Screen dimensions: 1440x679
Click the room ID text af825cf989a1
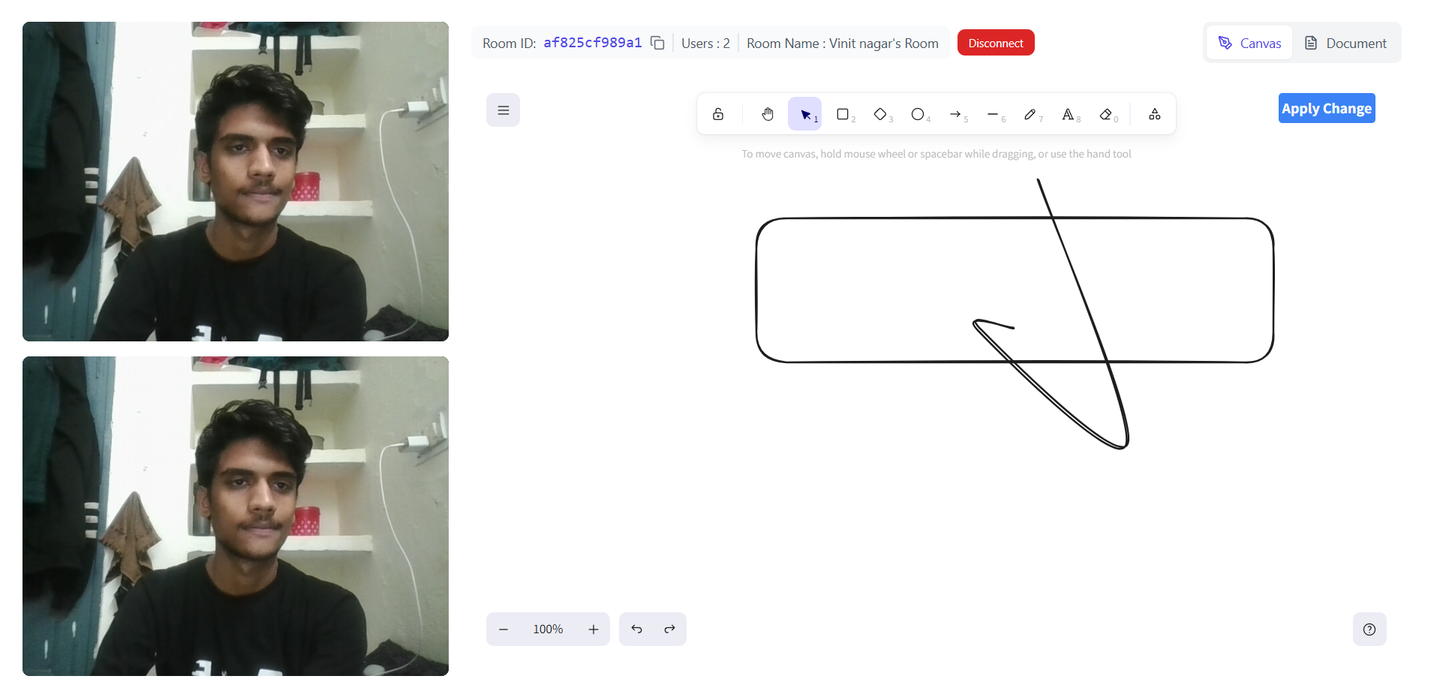coord(593,43)
